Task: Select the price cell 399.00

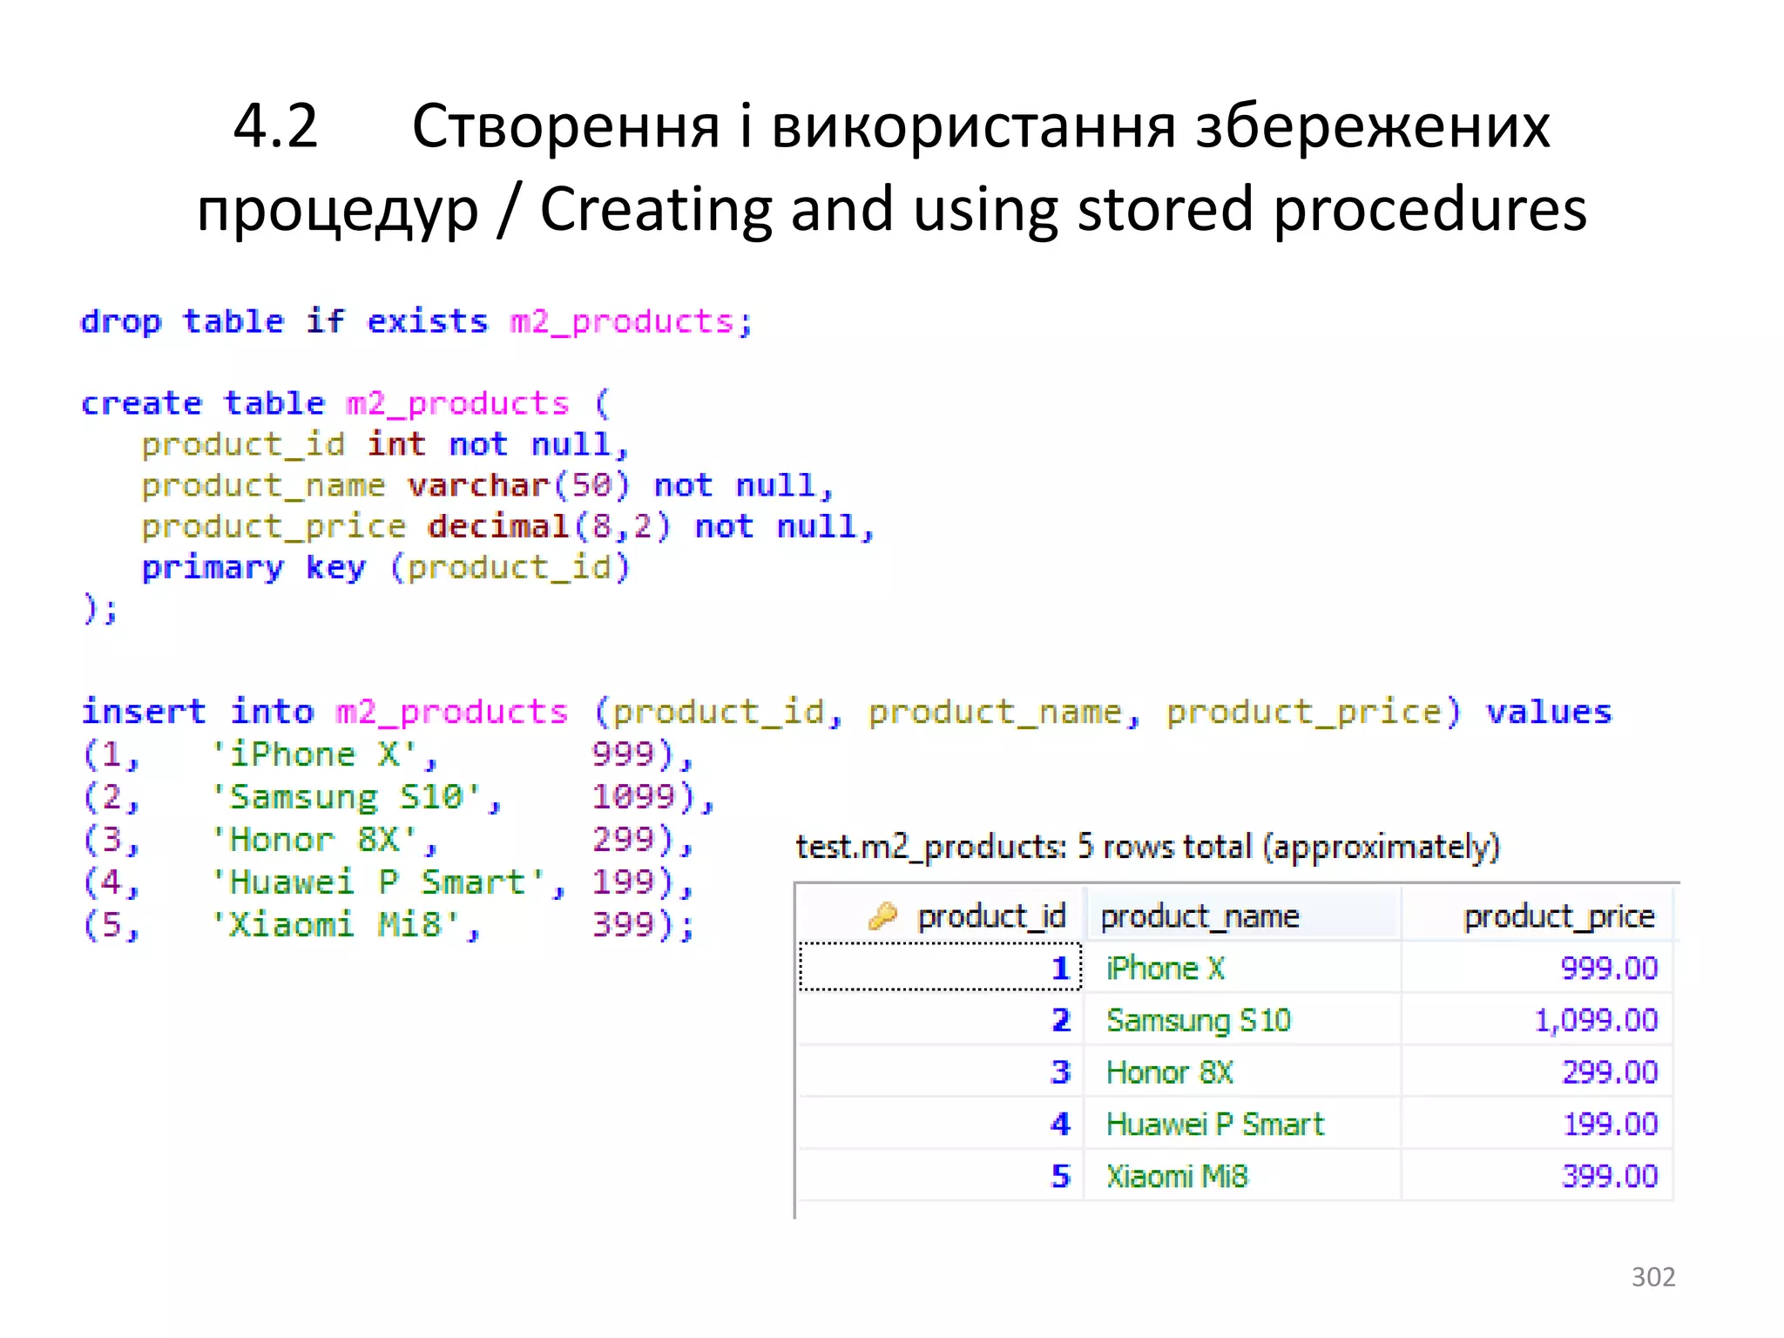Action: pos(1537,1176)
